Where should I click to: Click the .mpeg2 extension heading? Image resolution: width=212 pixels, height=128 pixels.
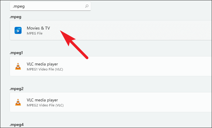17,89
